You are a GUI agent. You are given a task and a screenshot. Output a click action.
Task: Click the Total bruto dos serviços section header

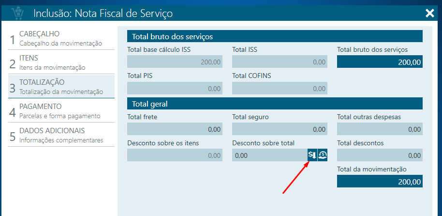275,36
